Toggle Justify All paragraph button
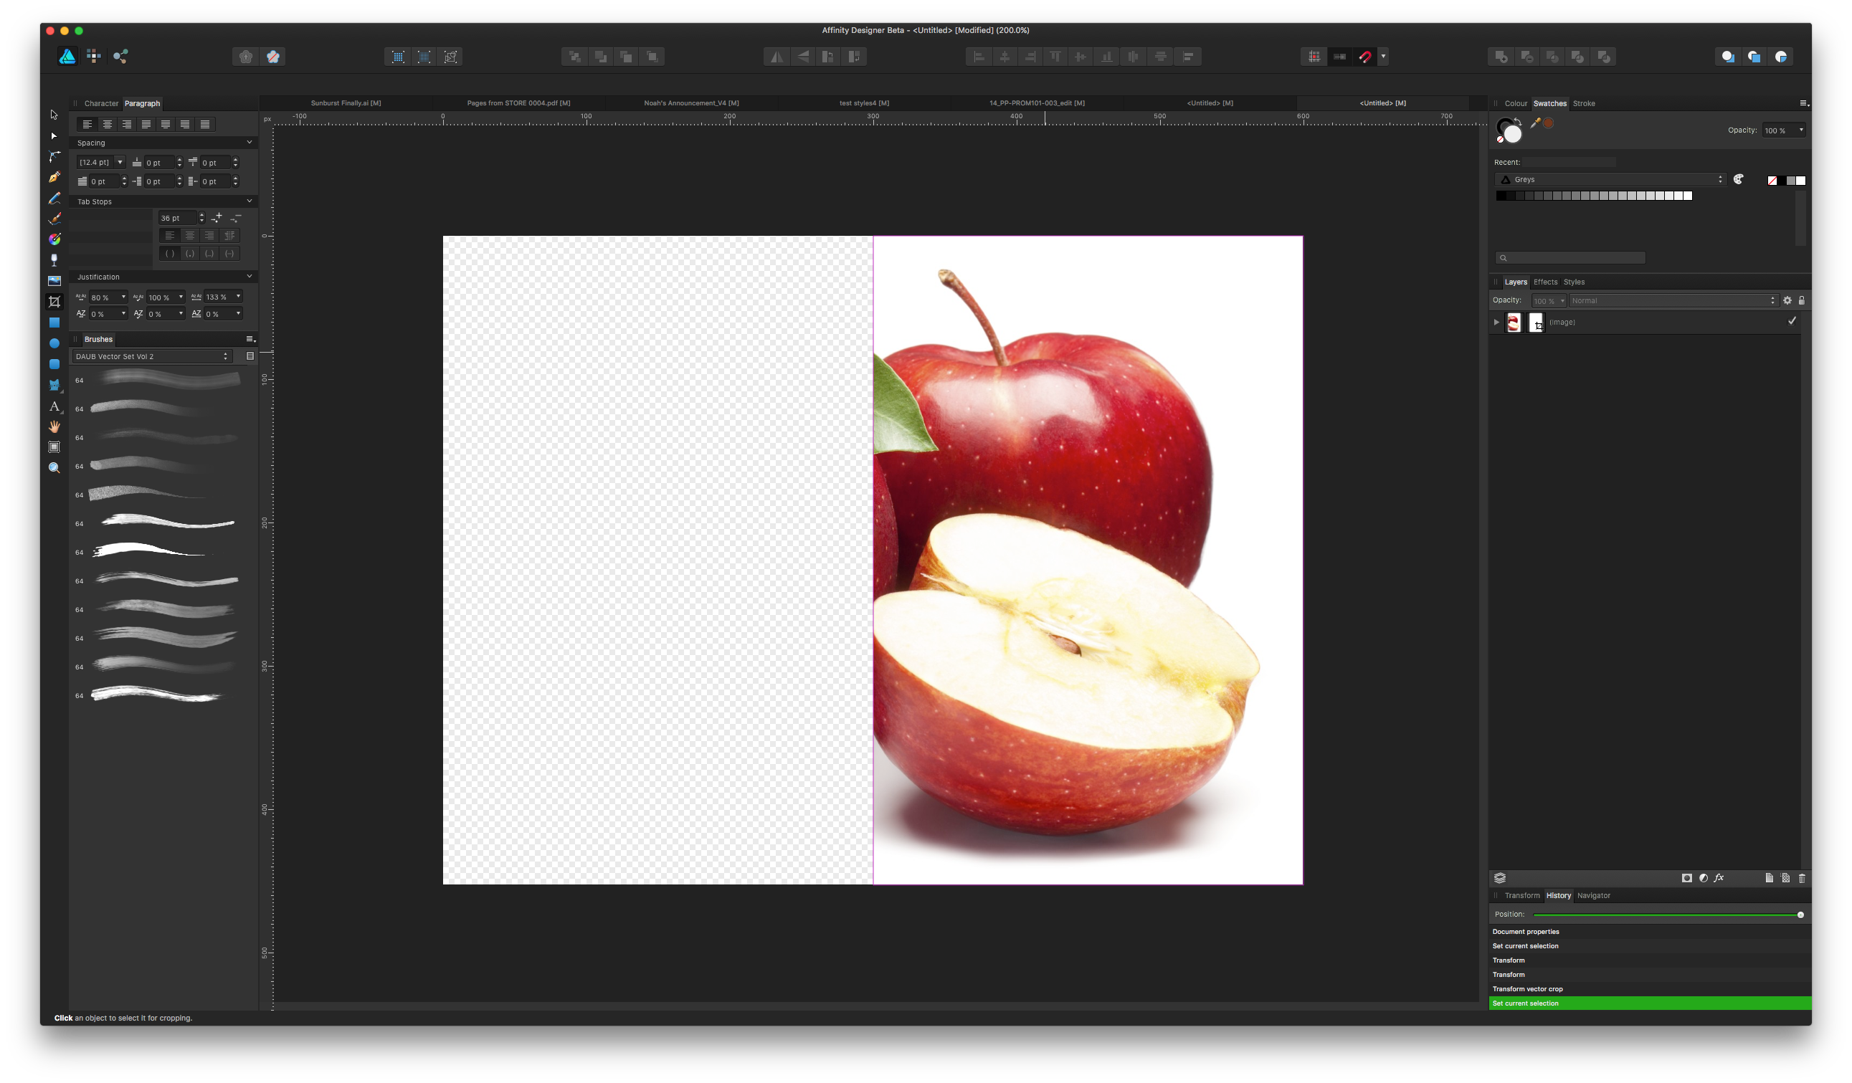Viewport: 1852px width, 1083px height. (x=205, y=124)
